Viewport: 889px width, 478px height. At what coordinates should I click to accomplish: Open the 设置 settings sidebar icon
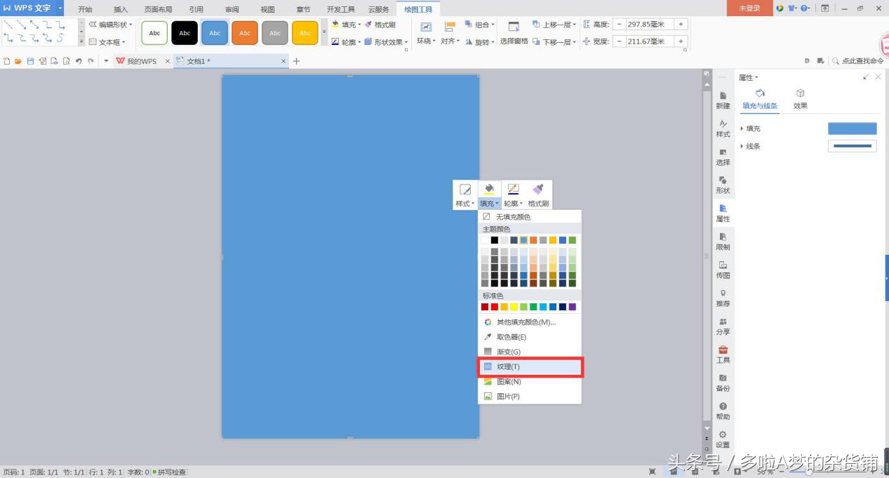[723, 439]
